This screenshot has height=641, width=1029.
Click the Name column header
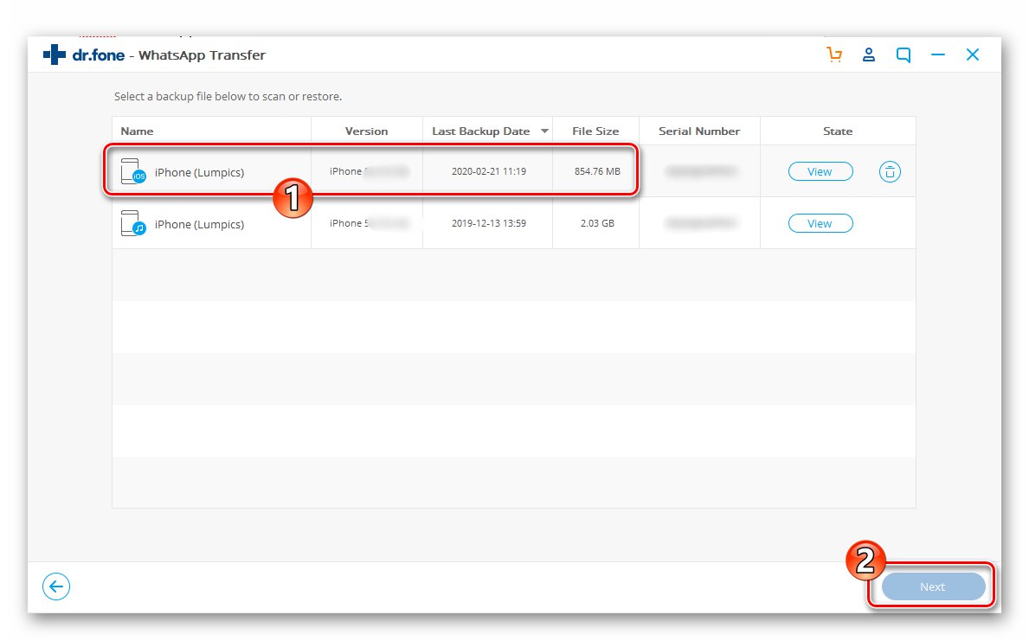211,131
